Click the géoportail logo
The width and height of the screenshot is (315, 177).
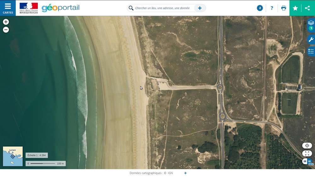(x=60, y=8)
